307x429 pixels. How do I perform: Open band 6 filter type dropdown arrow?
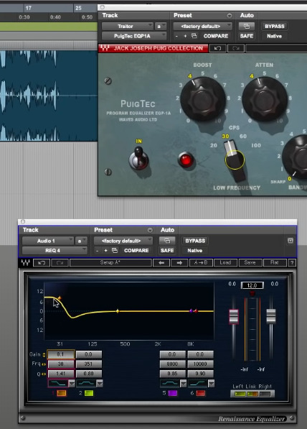click(x=211, y=384)
